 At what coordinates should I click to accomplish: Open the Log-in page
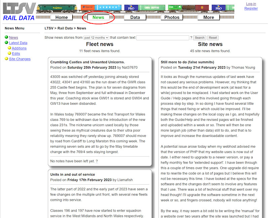[251, 4]
